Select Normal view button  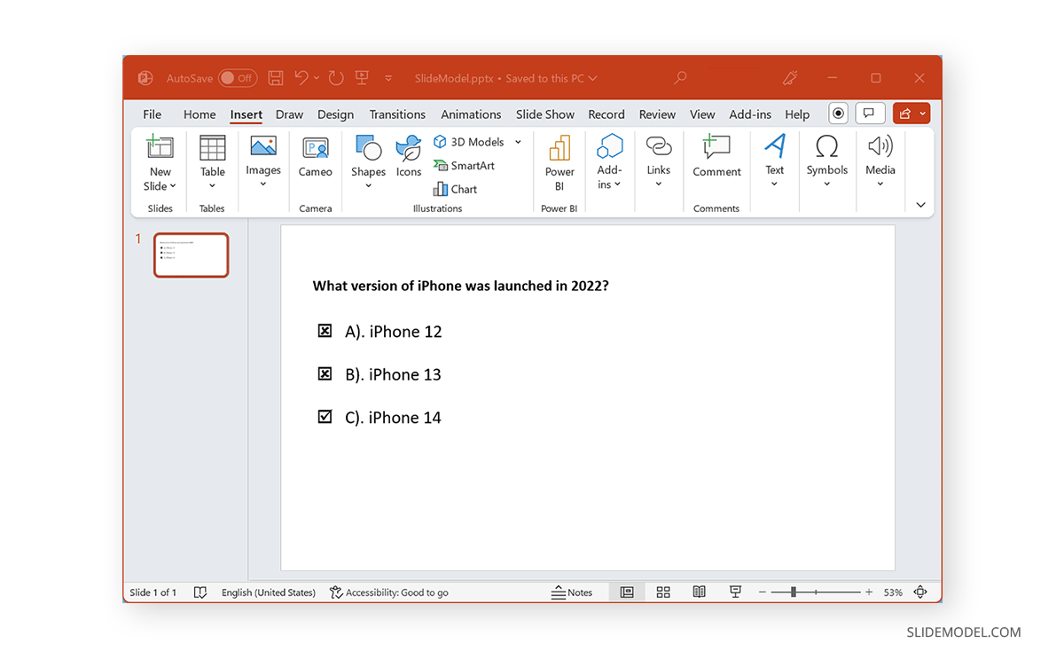(x=627, y=592)
